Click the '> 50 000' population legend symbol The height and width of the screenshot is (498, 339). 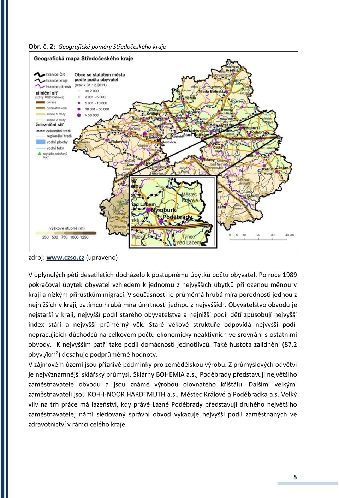point(79,115)
